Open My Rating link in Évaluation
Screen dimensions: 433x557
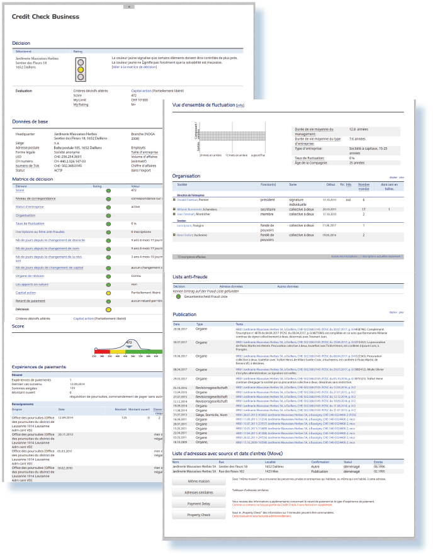(81, 104)
